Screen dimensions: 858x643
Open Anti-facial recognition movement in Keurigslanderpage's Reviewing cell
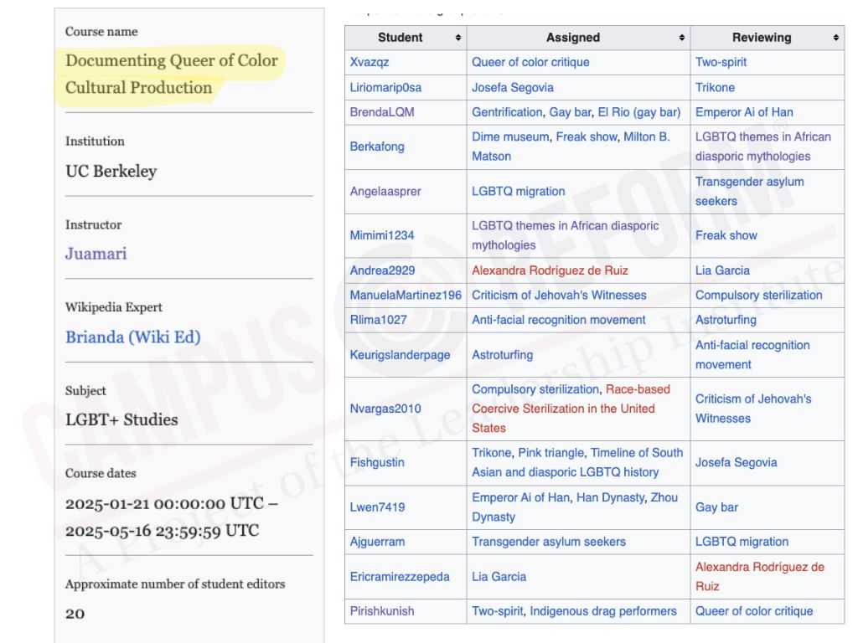pos(752,355)
